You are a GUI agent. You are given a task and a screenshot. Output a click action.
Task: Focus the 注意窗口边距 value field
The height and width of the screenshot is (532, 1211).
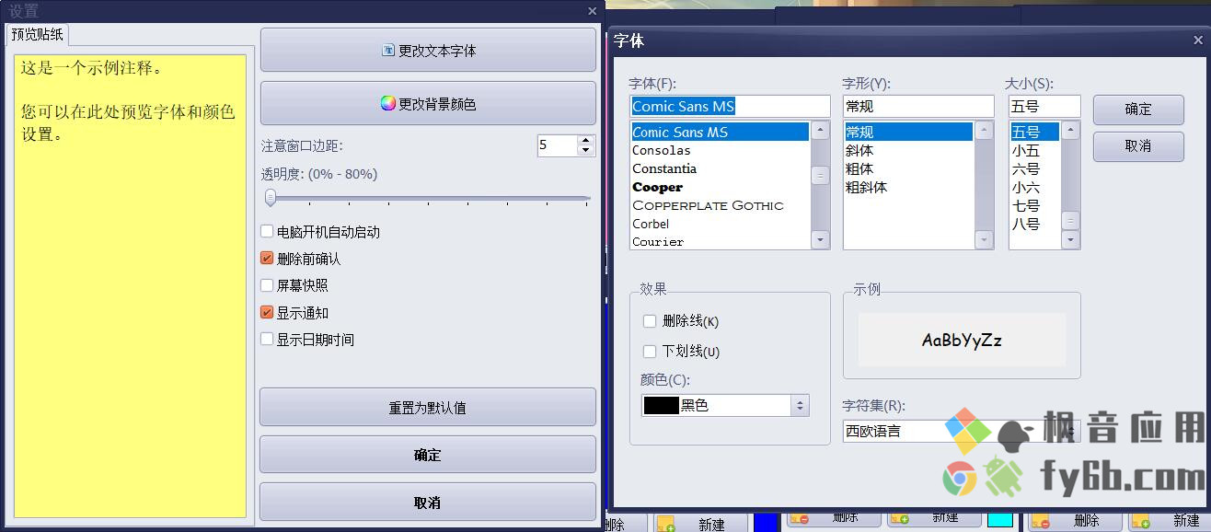557,145
